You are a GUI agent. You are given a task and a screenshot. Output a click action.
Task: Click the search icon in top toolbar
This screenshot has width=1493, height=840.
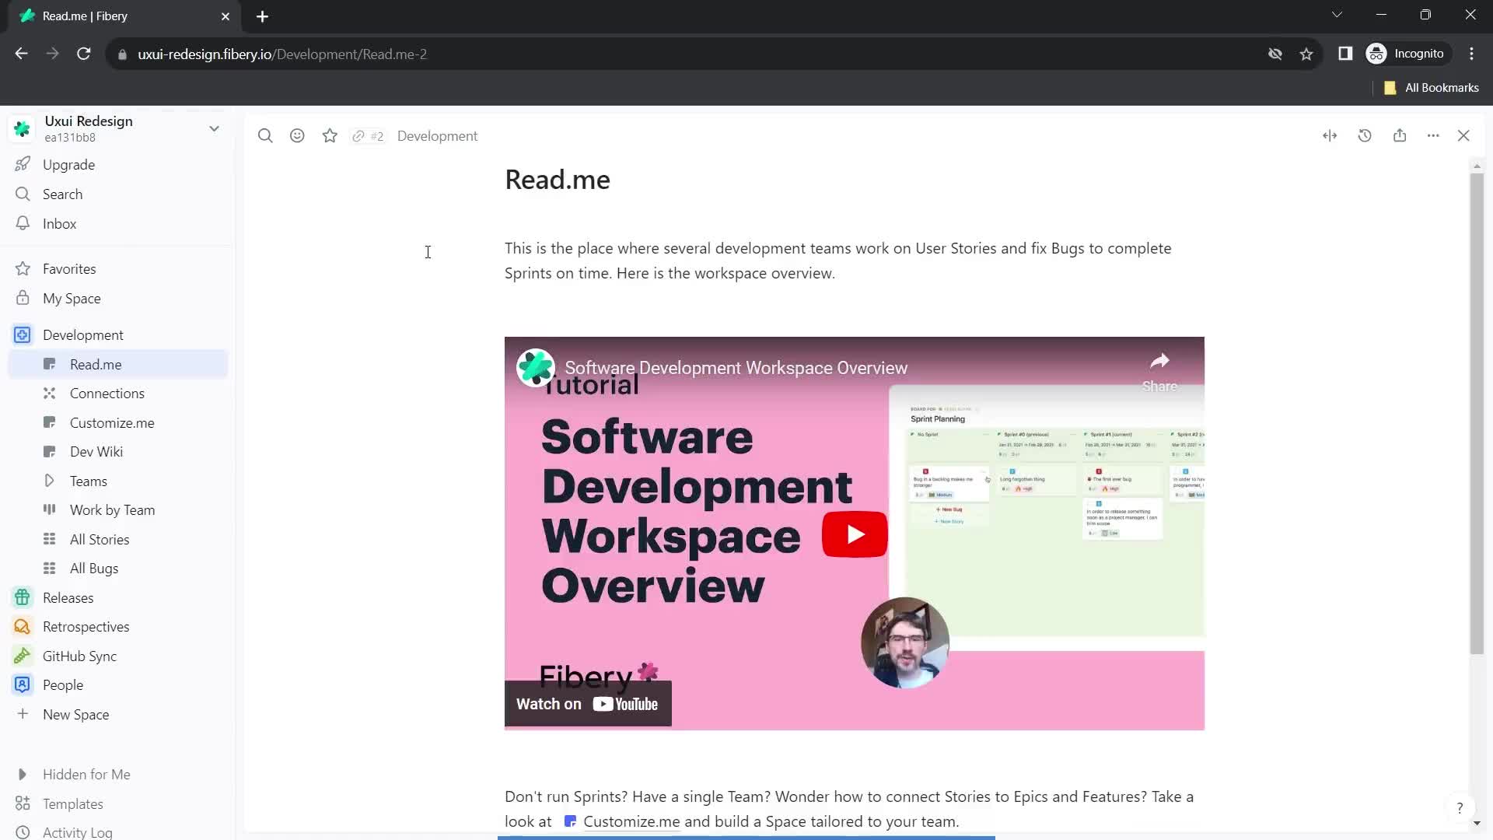pyautogui.click(x=266, y=135)
